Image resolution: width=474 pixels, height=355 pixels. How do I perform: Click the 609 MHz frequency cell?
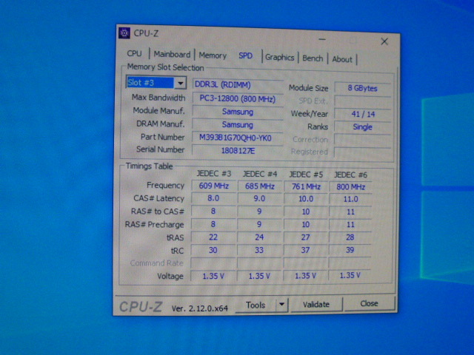pyautogui.click(x=214, y=186)
